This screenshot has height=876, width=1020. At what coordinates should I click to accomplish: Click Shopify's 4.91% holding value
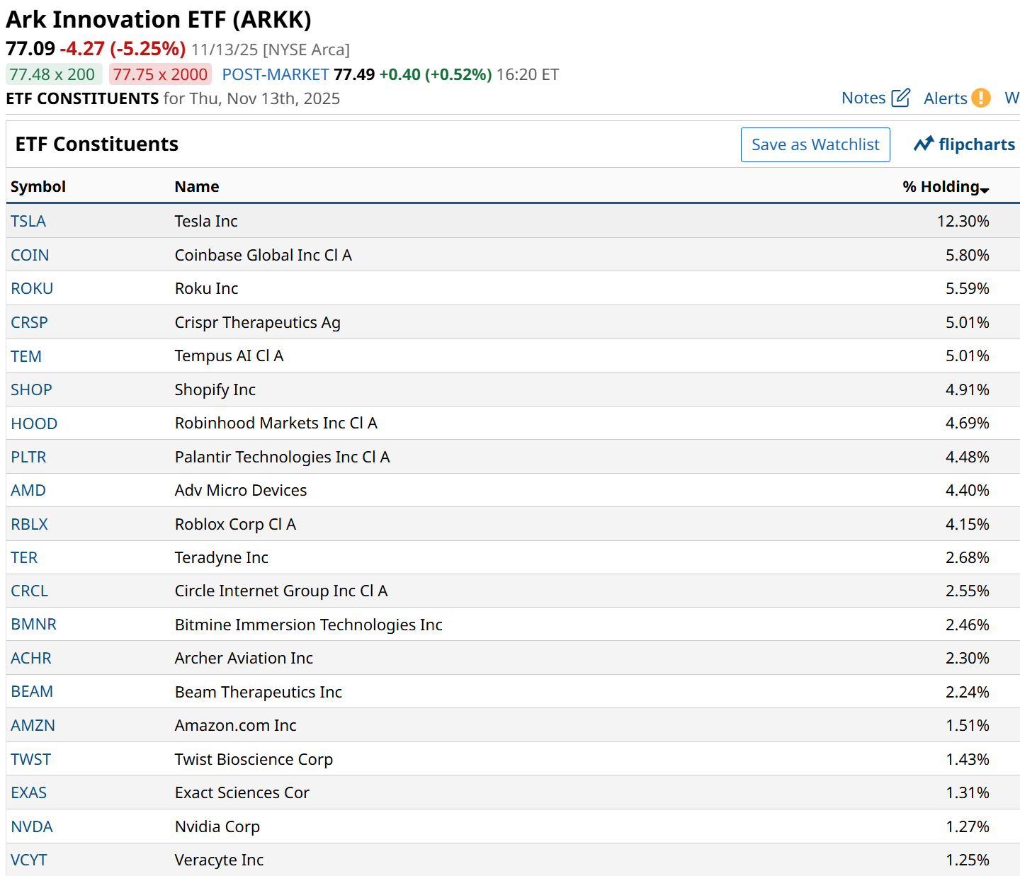(968, 389)
